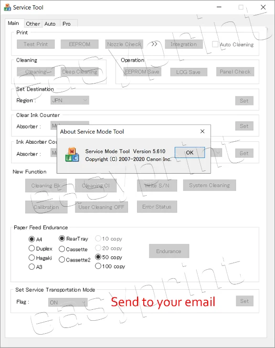
Task: Click the Service Mode Tool MFC icon
Action: click(72, 155)
